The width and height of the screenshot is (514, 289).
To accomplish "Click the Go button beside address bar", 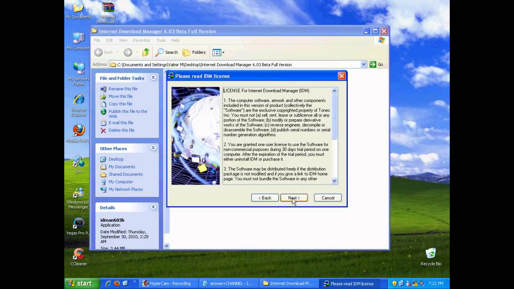I will pyautogui.click(x=377, y=64).
